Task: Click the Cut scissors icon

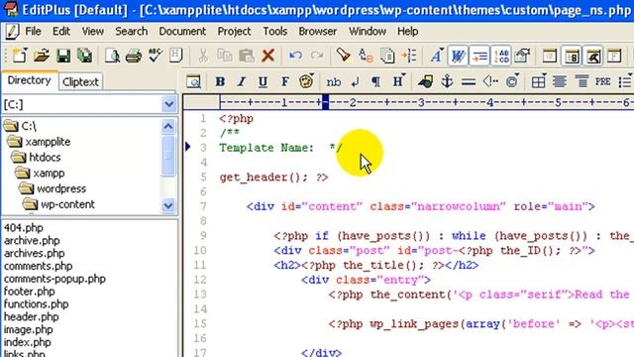Action: click(x=203, y=56)
